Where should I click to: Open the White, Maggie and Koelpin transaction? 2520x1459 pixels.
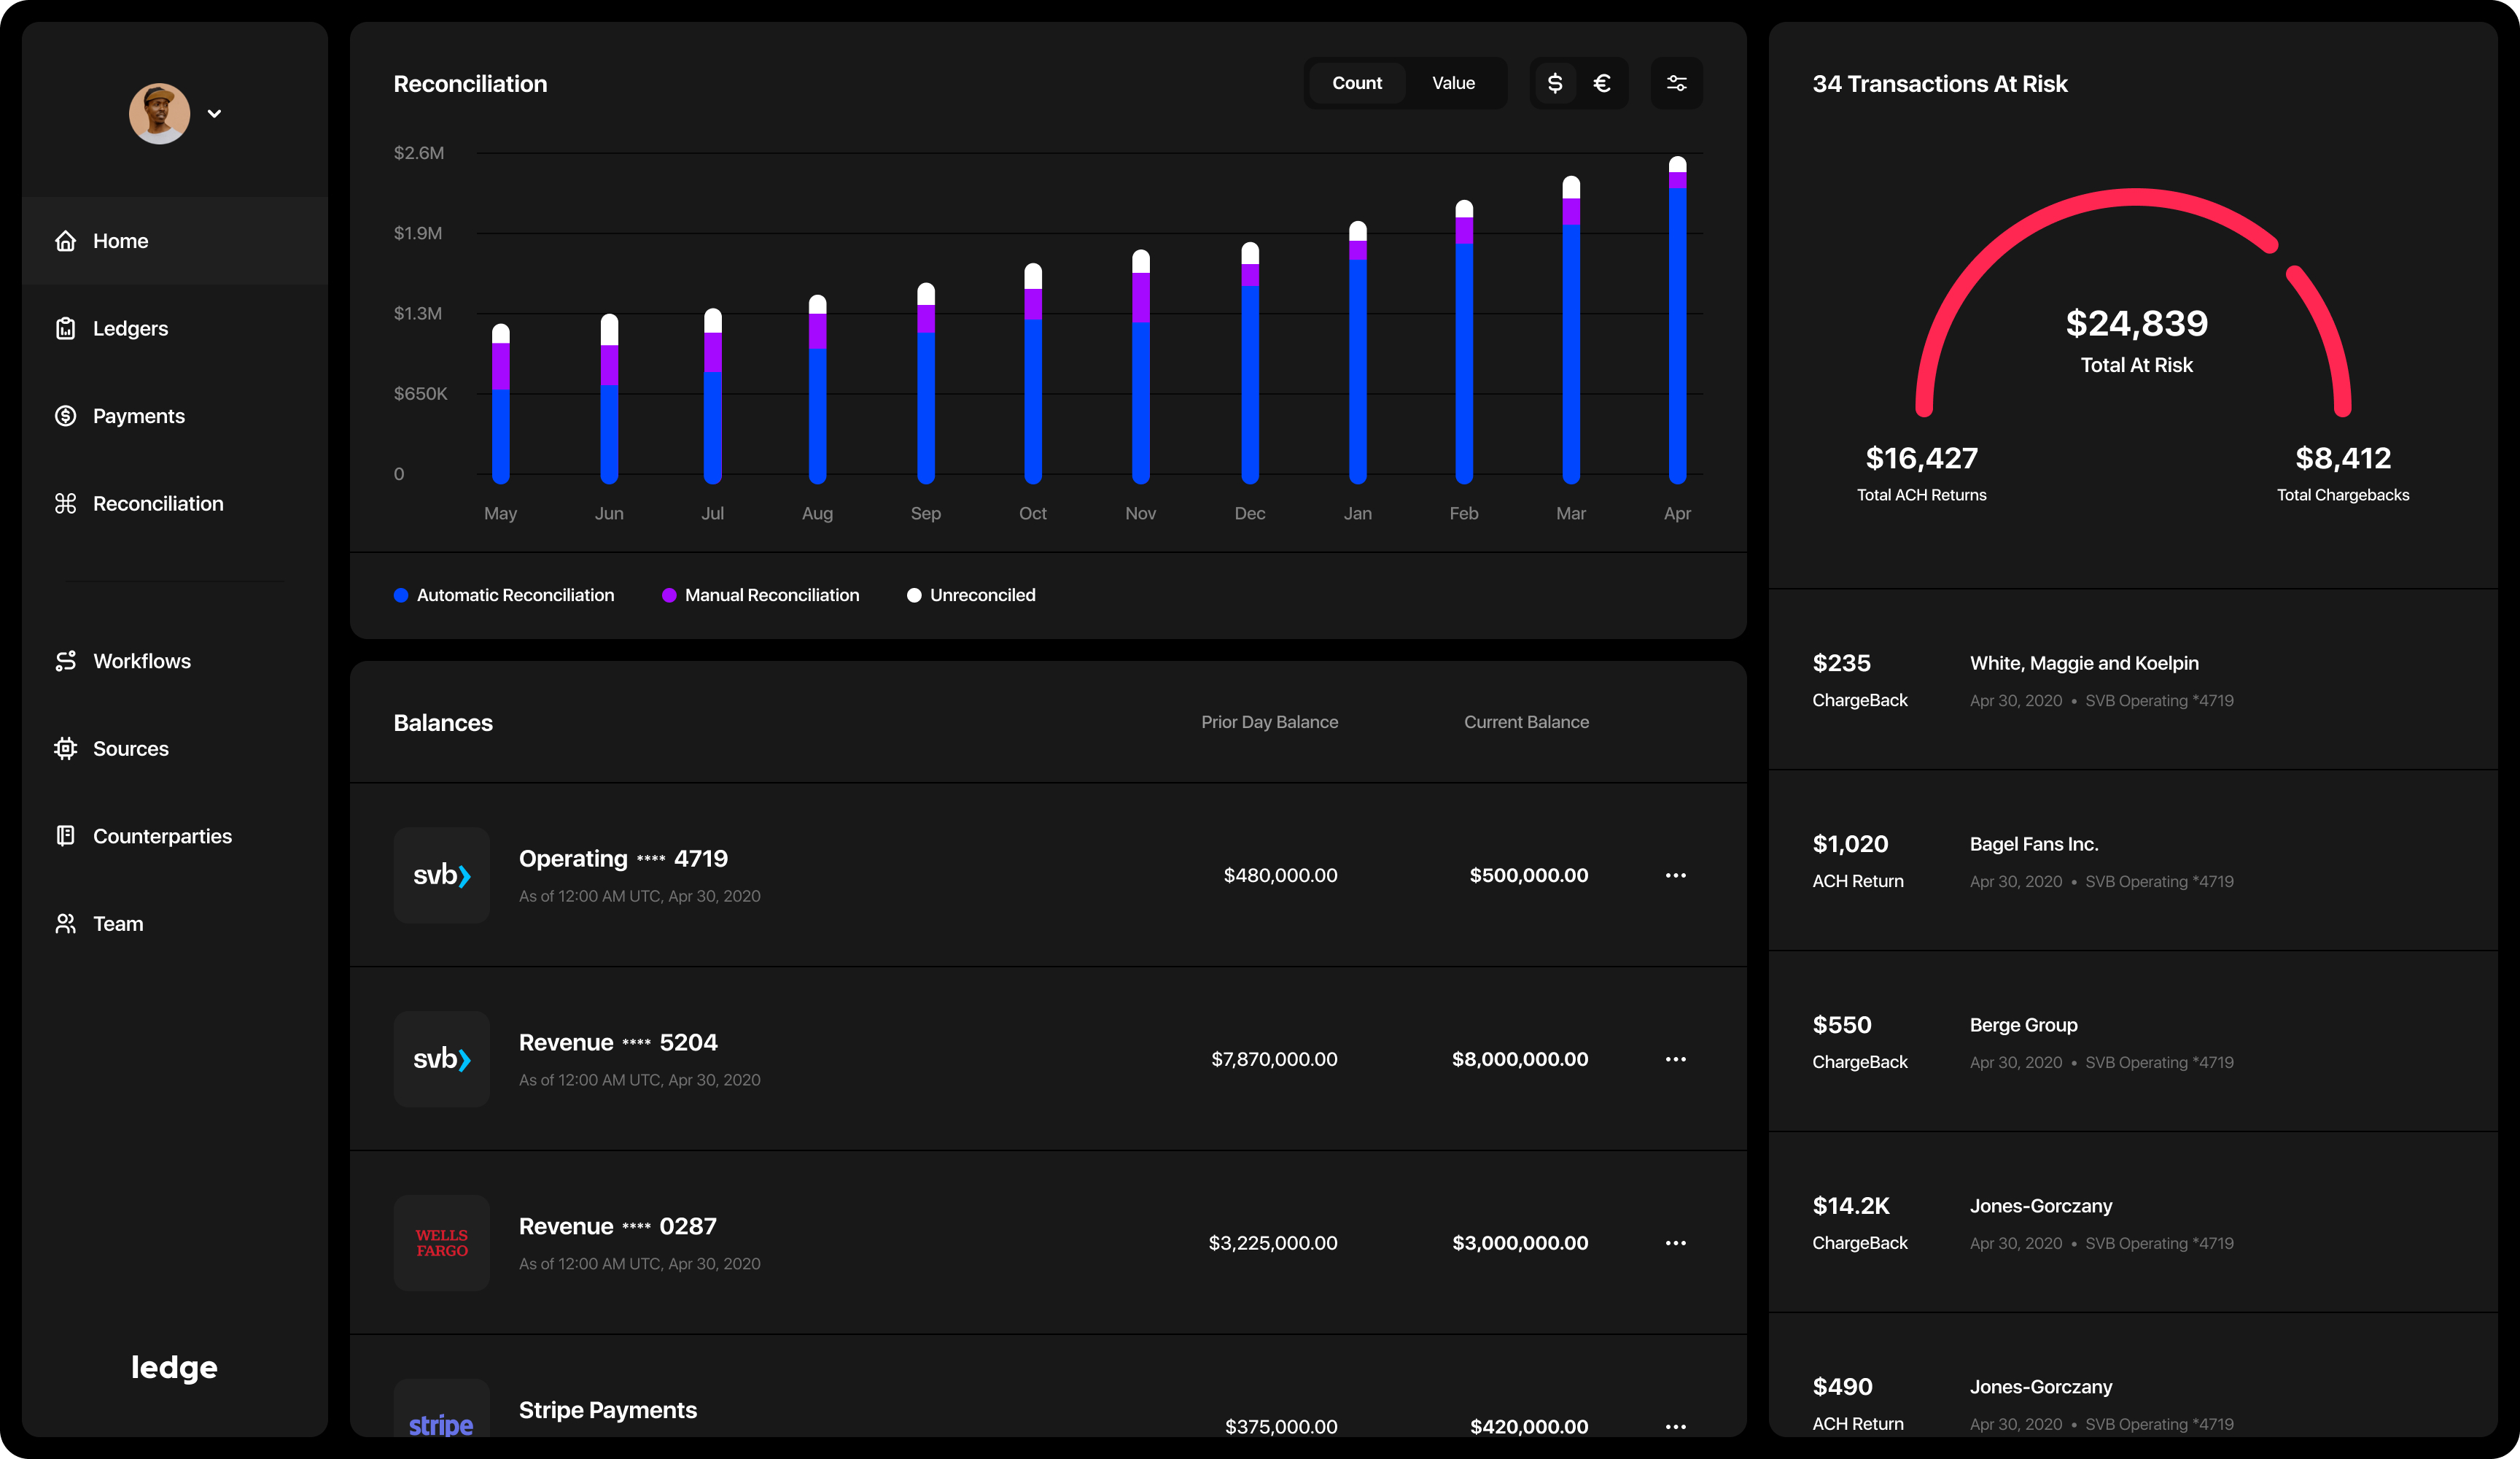tap(2083, 663)
